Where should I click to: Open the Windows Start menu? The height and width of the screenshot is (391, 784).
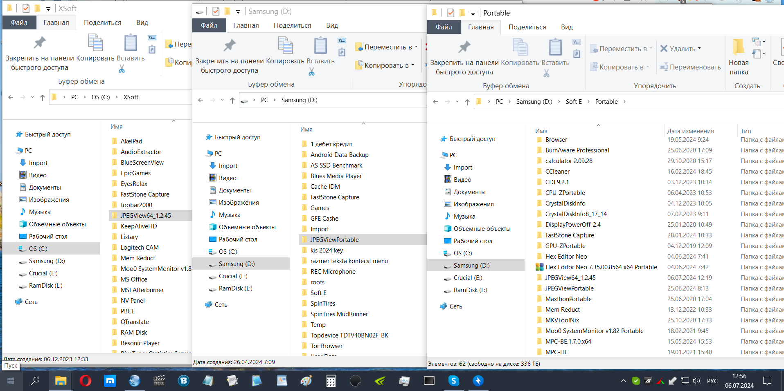[x=11, y=381]
